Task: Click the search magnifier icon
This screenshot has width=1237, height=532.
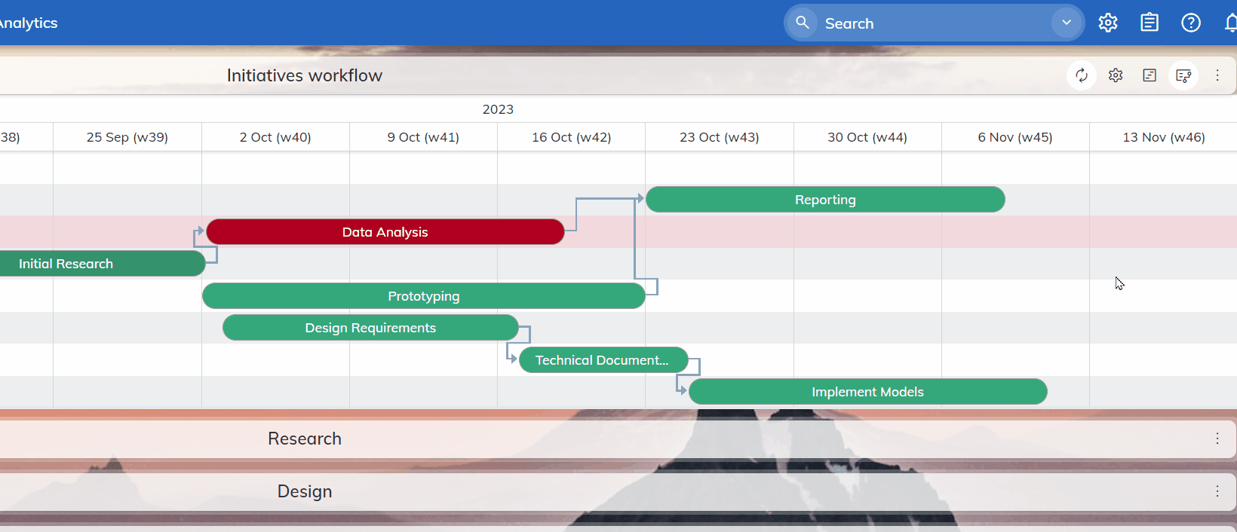Action: coord(803,23)
